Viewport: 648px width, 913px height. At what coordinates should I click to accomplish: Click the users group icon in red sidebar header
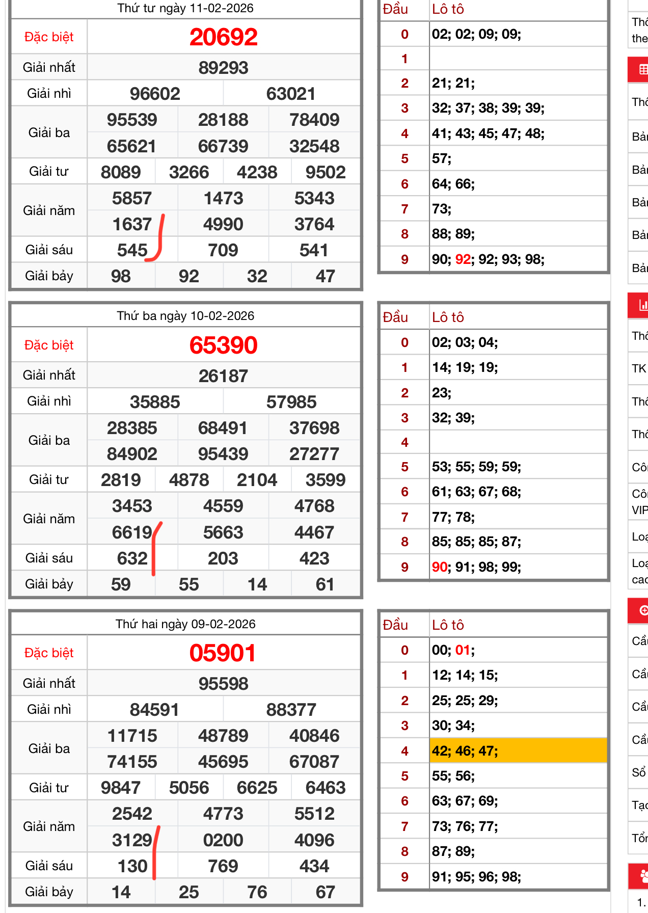(643, 876)
